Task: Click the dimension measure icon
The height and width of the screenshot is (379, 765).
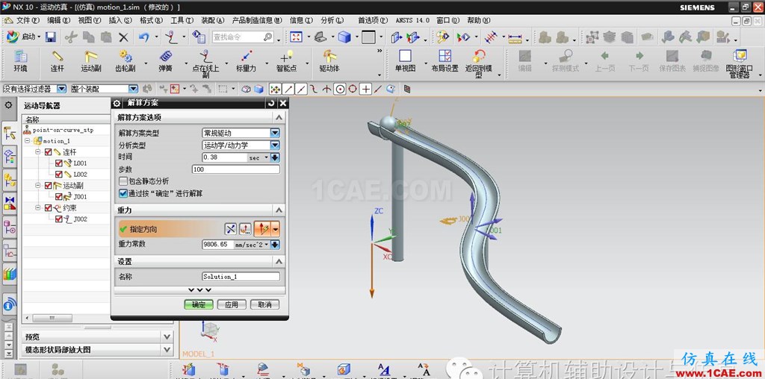Action: (515, 37)
